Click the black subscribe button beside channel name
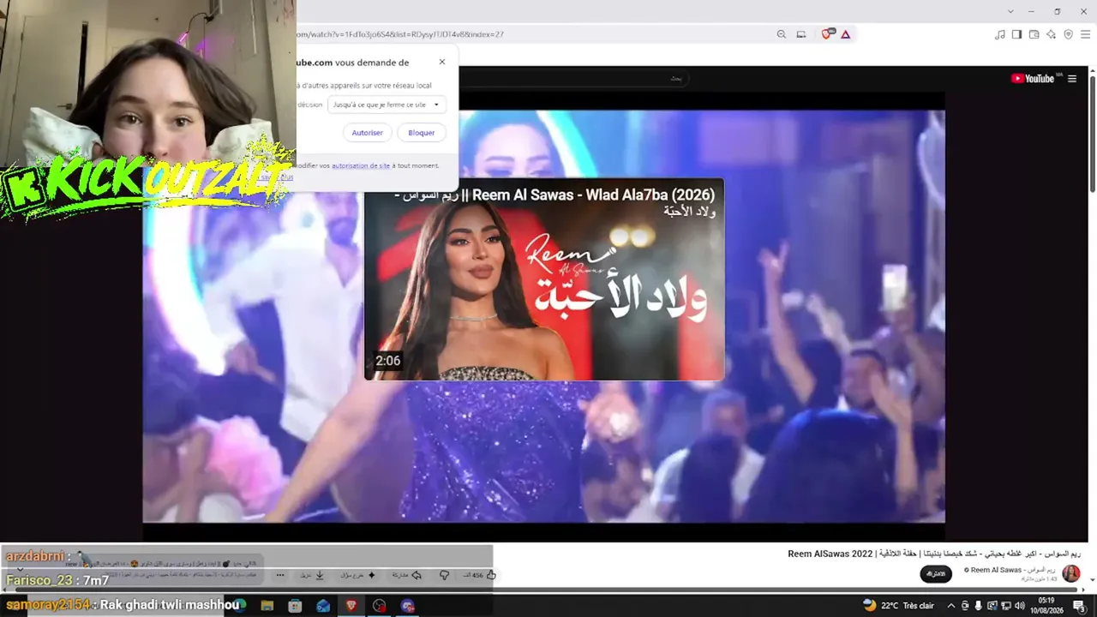 [936, 573]
